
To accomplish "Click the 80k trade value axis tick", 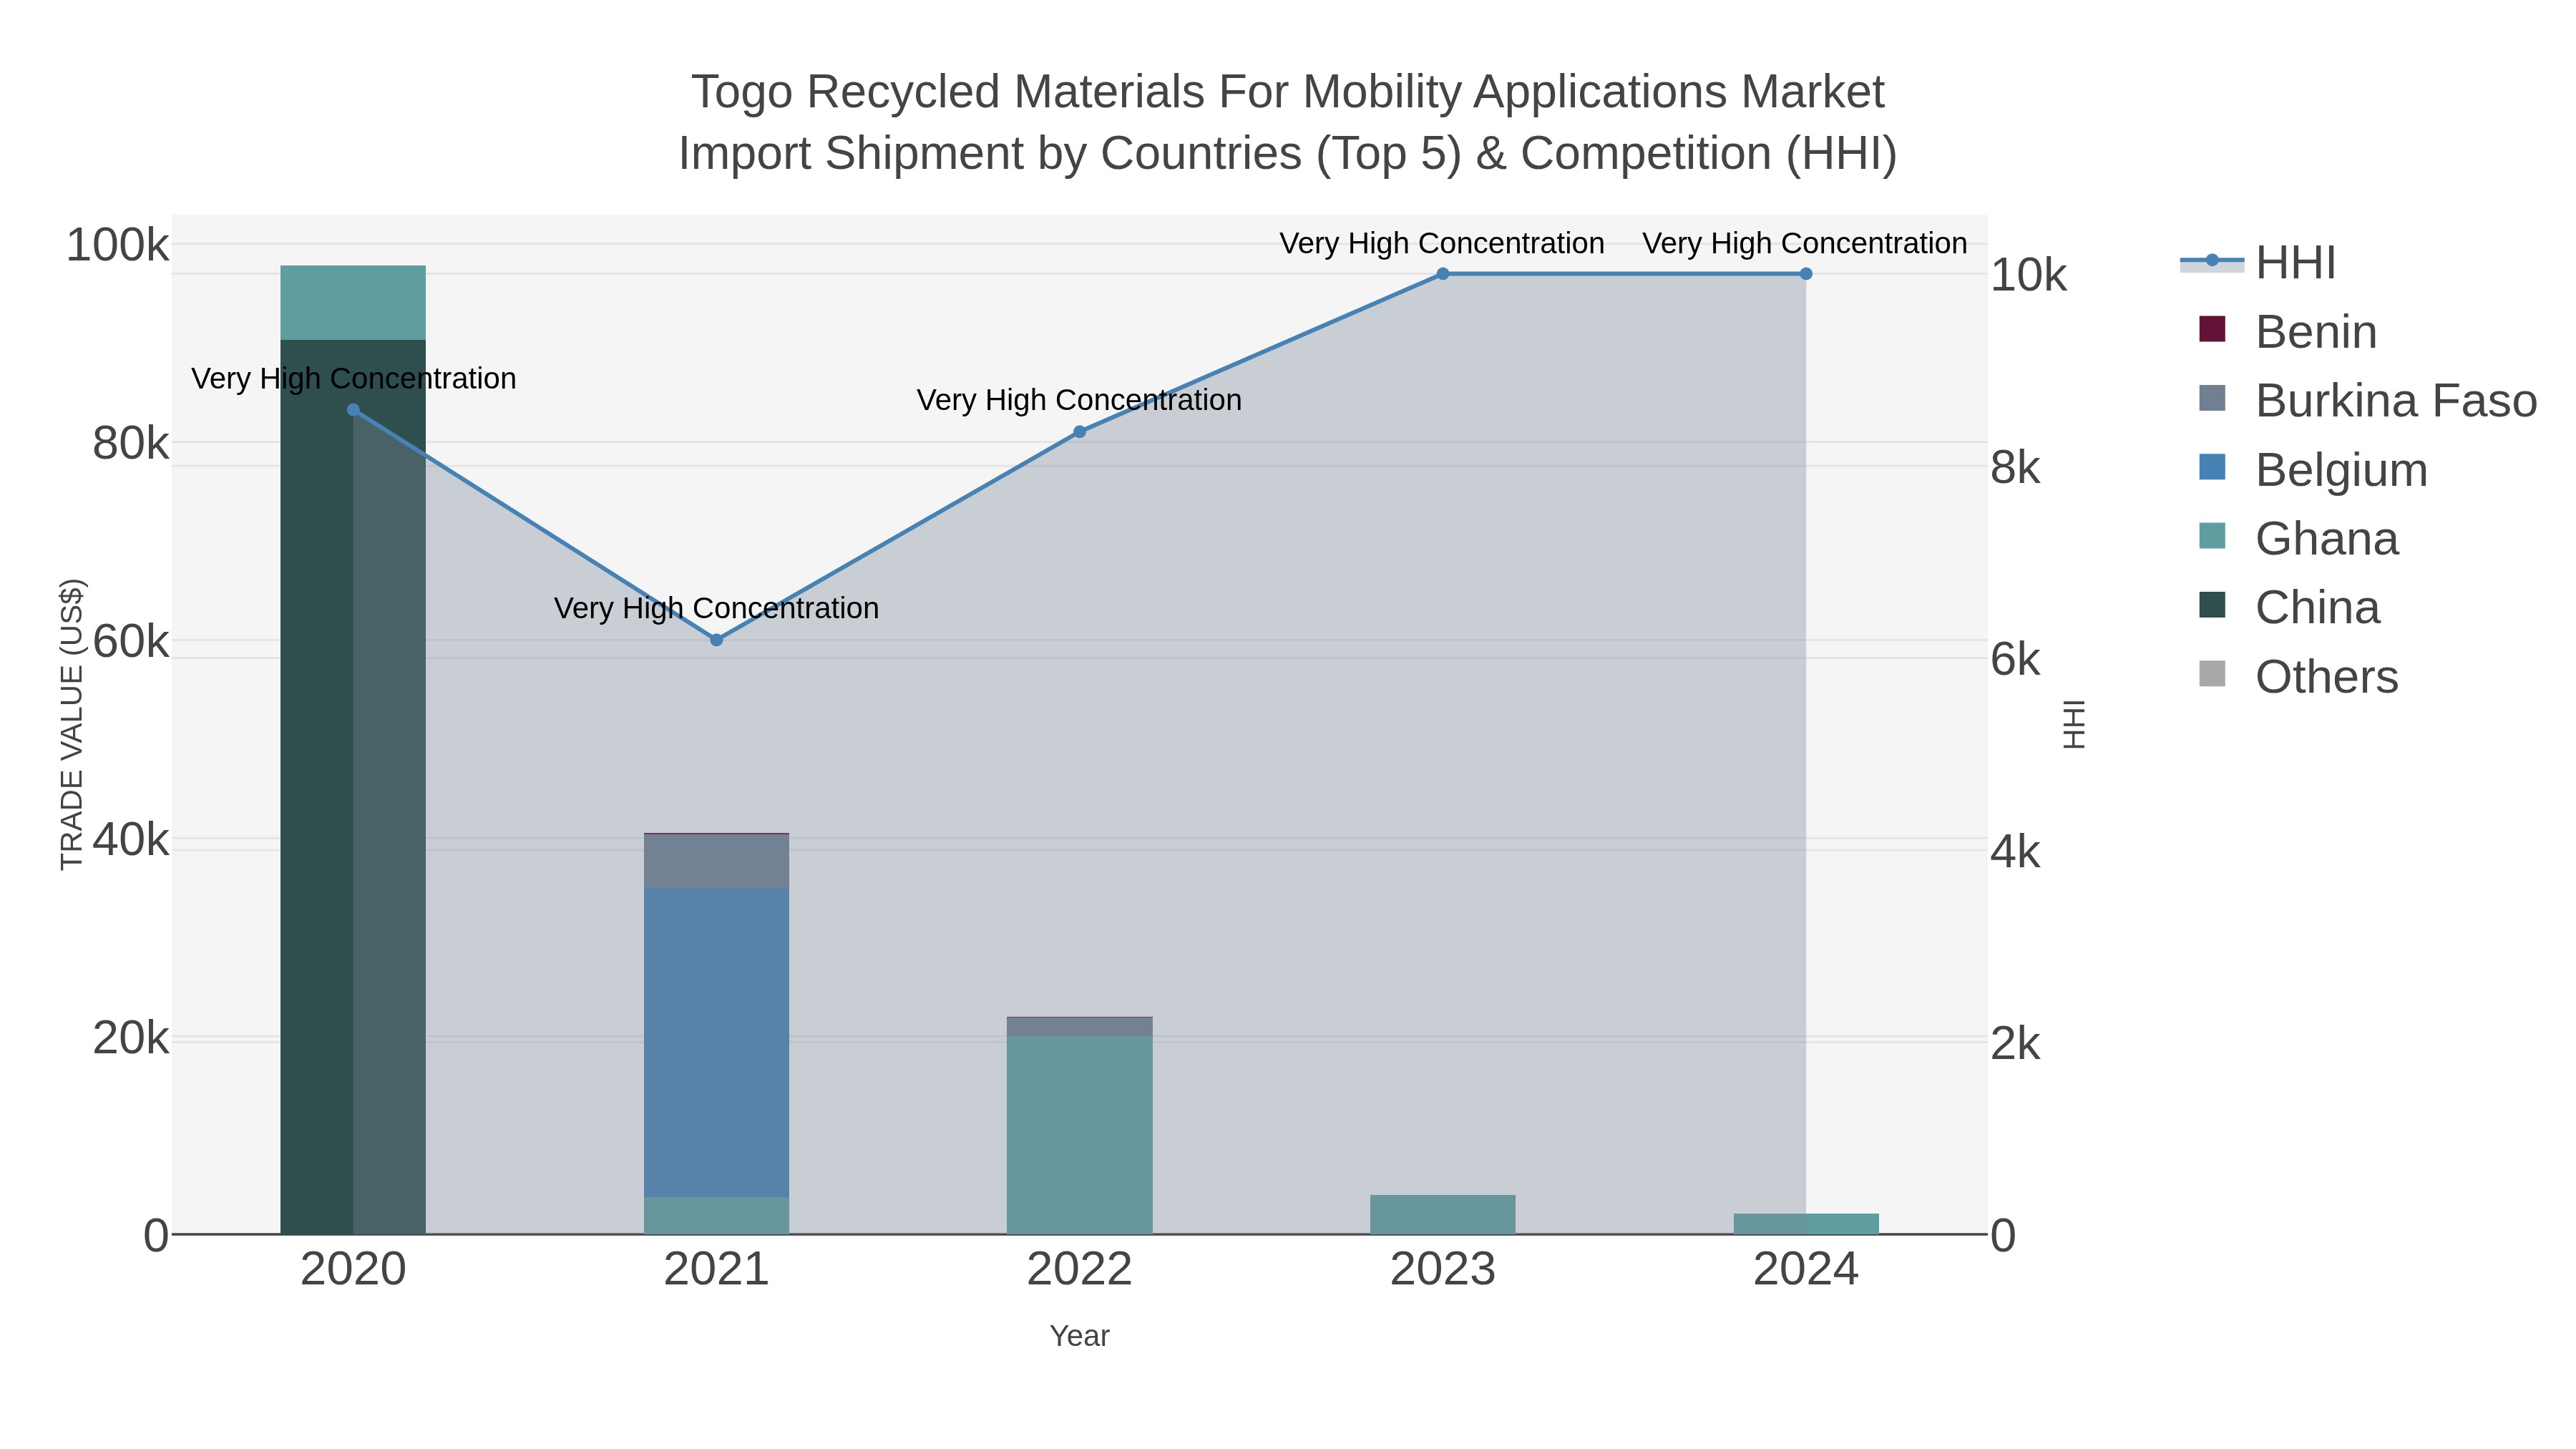I will (131, 443).
